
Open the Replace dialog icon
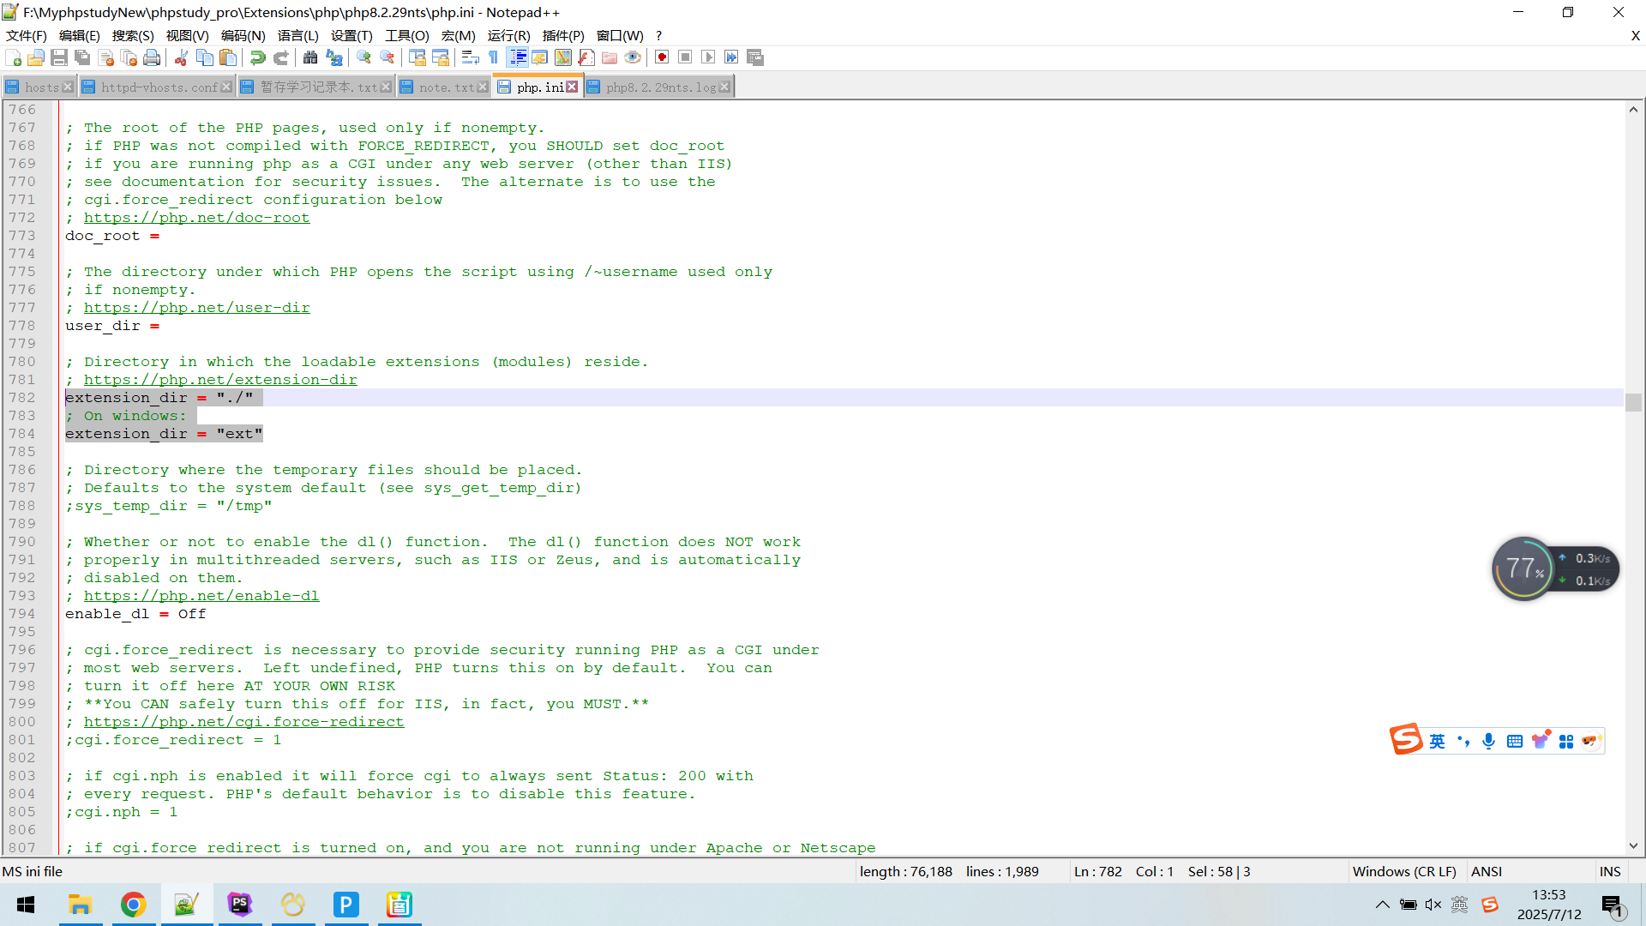pos(334,57)
